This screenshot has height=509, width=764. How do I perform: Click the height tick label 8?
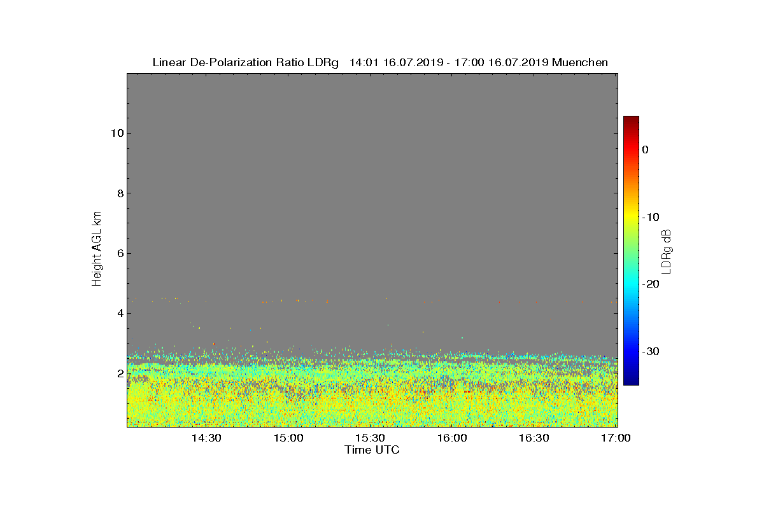(120, 193)
